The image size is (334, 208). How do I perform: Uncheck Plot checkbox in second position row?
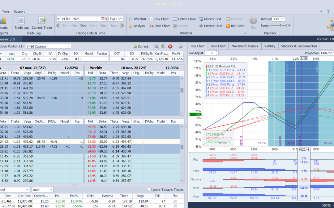[175, 206]
